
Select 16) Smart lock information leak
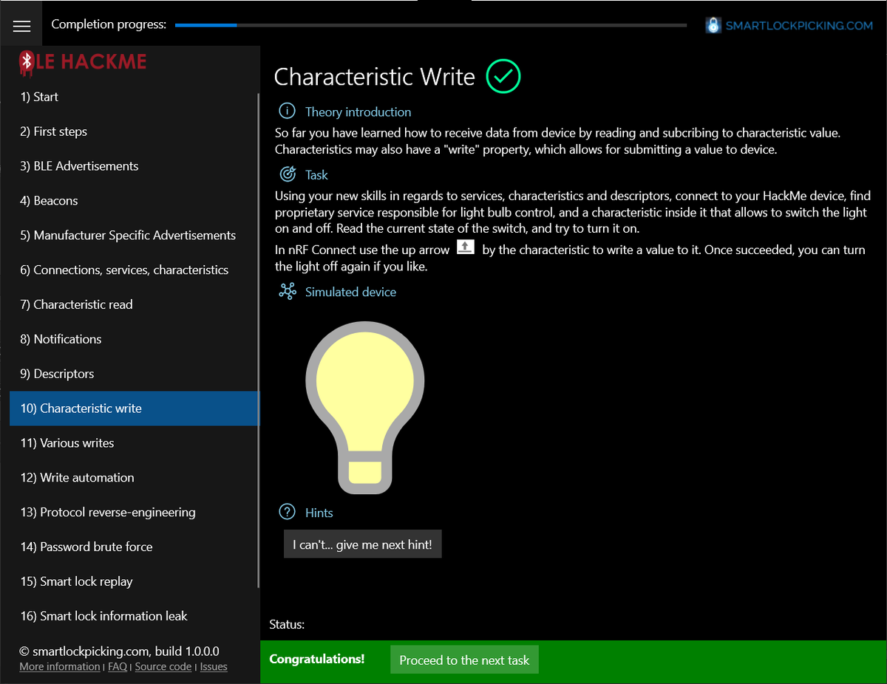point(134,616)
